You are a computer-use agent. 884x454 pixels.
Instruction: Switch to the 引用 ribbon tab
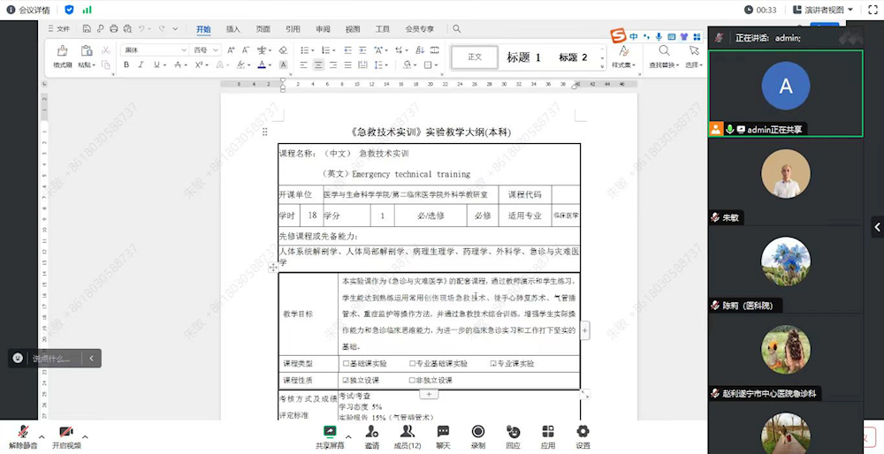pyautogui.click(x=293, y=29)
